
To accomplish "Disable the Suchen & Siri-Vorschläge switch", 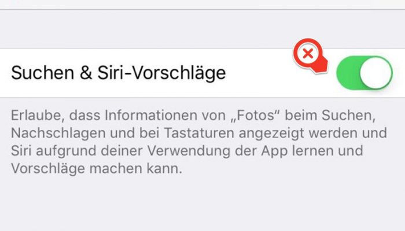I will 364,73.
